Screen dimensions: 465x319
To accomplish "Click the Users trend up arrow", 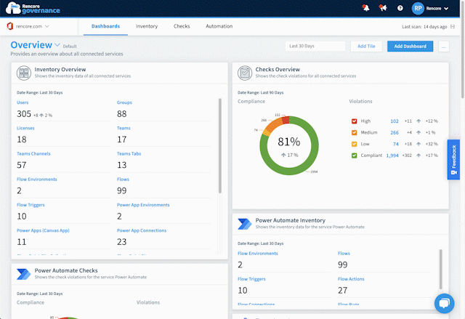I will (x=41, y=115).
